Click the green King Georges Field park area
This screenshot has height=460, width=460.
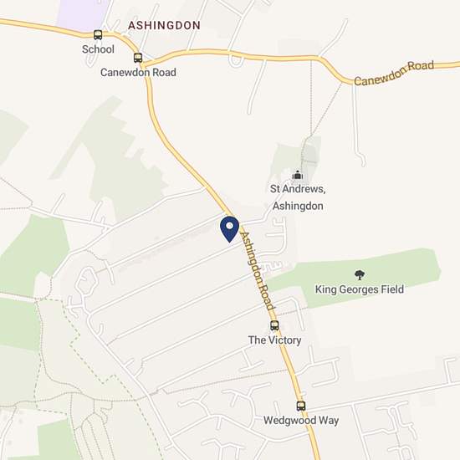[355, 277]
